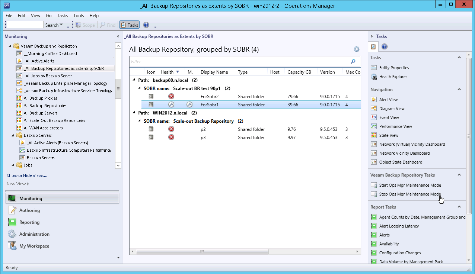Click the State View icon
The height and width of the screenshot is (274, 475).
pos(374,135)
